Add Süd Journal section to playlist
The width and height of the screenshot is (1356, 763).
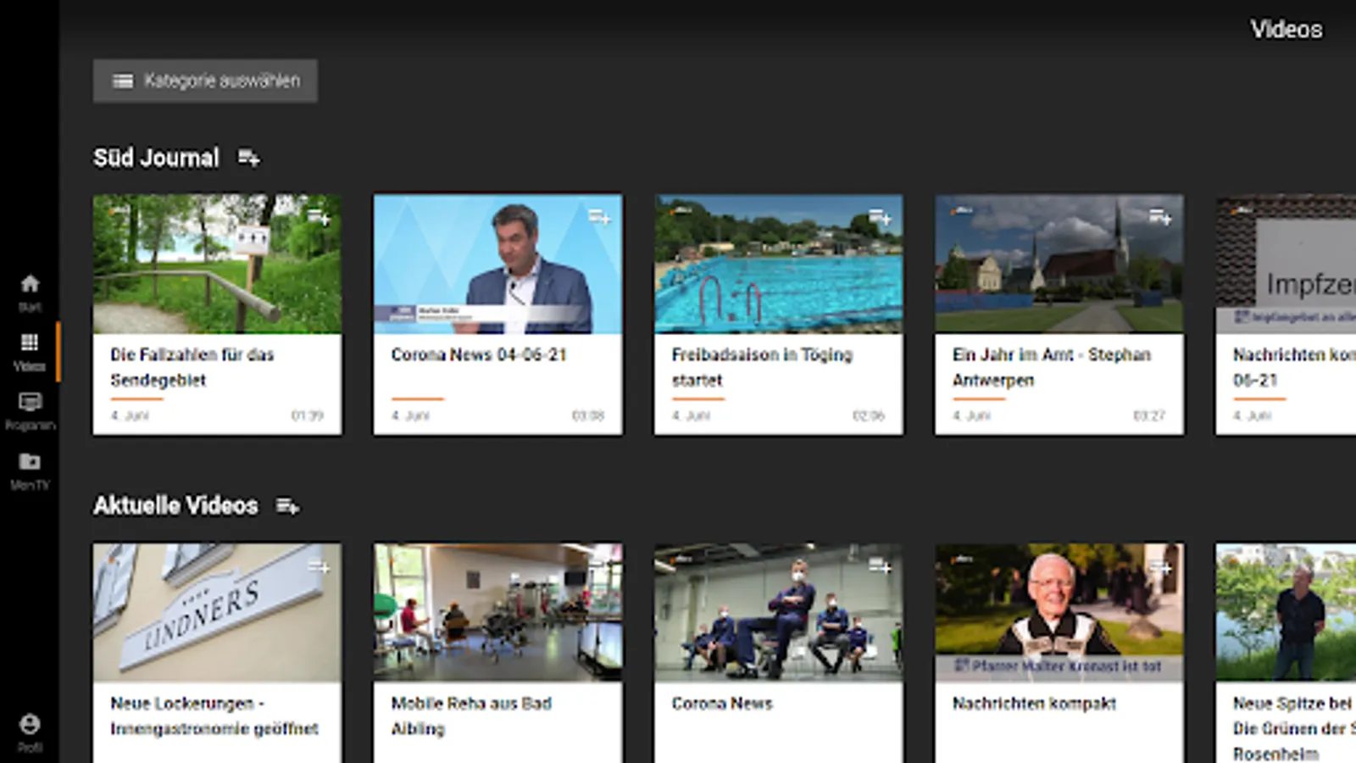click(248, 158)
